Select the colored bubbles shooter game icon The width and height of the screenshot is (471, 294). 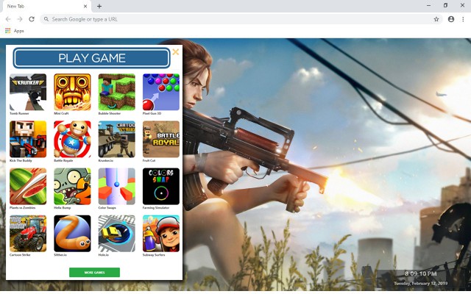point(161,92)
